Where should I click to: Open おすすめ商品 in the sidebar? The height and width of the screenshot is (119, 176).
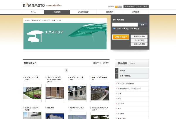132,76
